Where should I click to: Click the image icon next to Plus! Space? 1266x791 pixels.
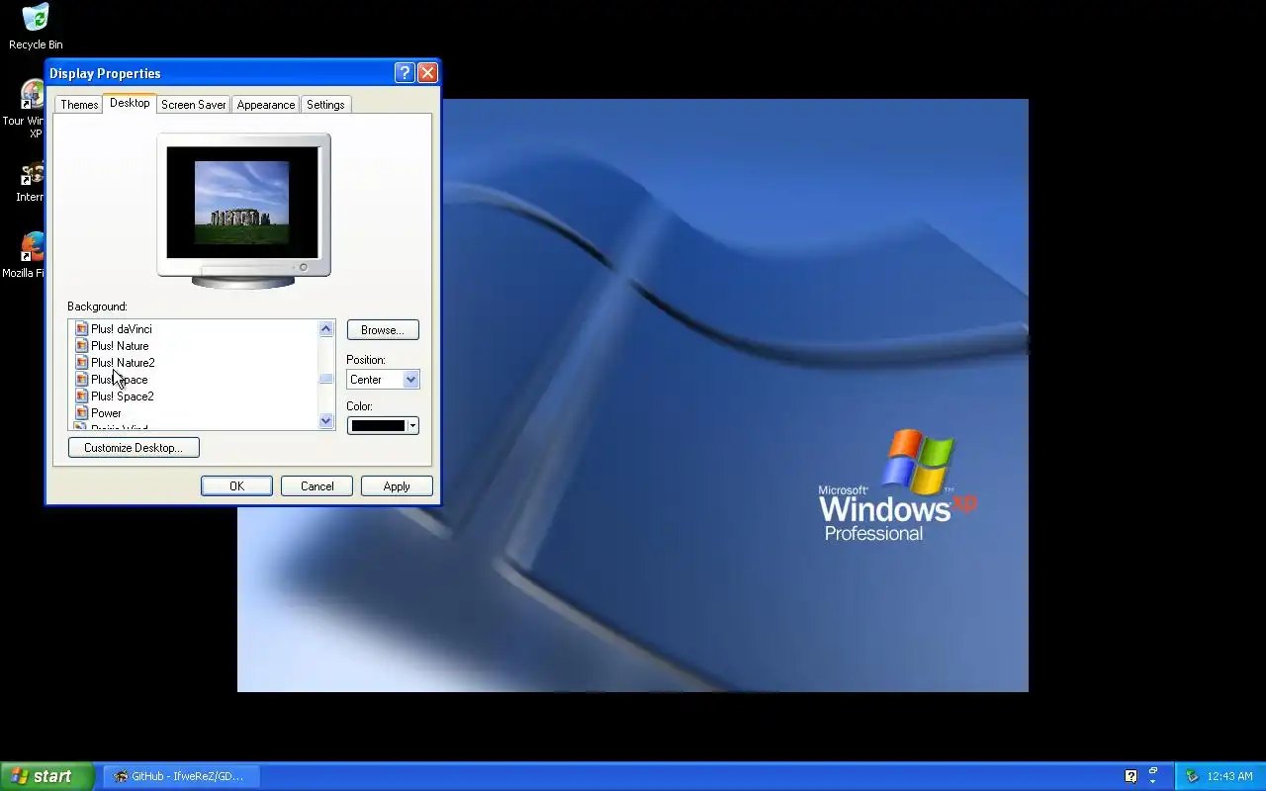coord(82,379)
